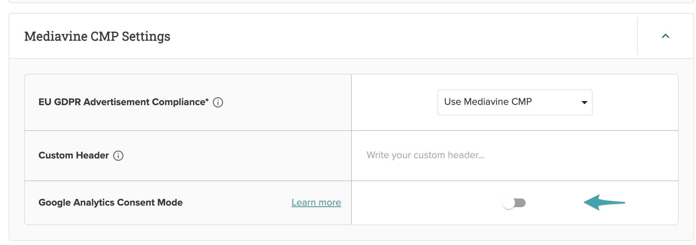Click the word "Settings" in panel title
Screen dimensions: 696x245
(x=146, y=37)
